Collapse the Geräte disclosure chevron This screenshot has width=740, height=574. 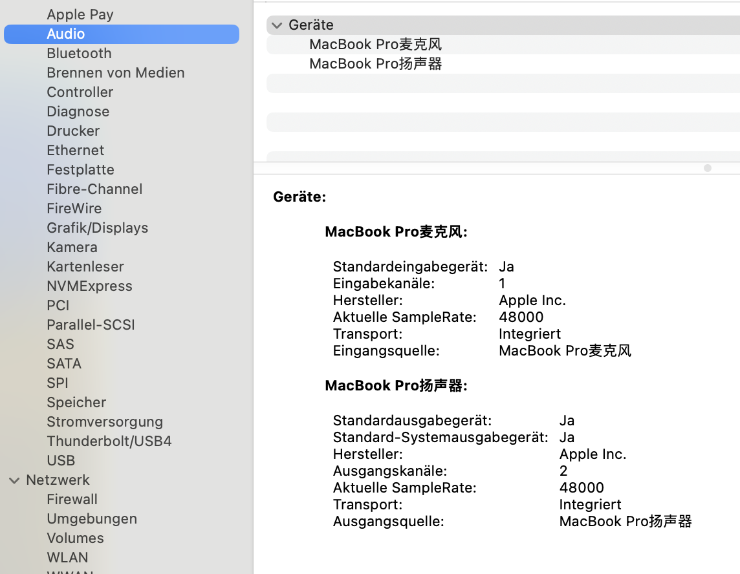point(277,25)
